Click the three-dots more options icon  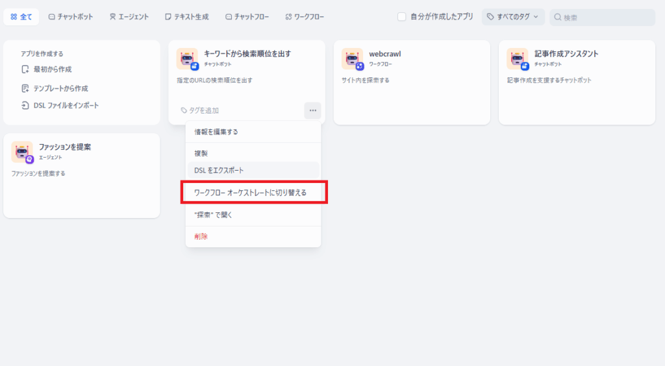tap(312, 110)
